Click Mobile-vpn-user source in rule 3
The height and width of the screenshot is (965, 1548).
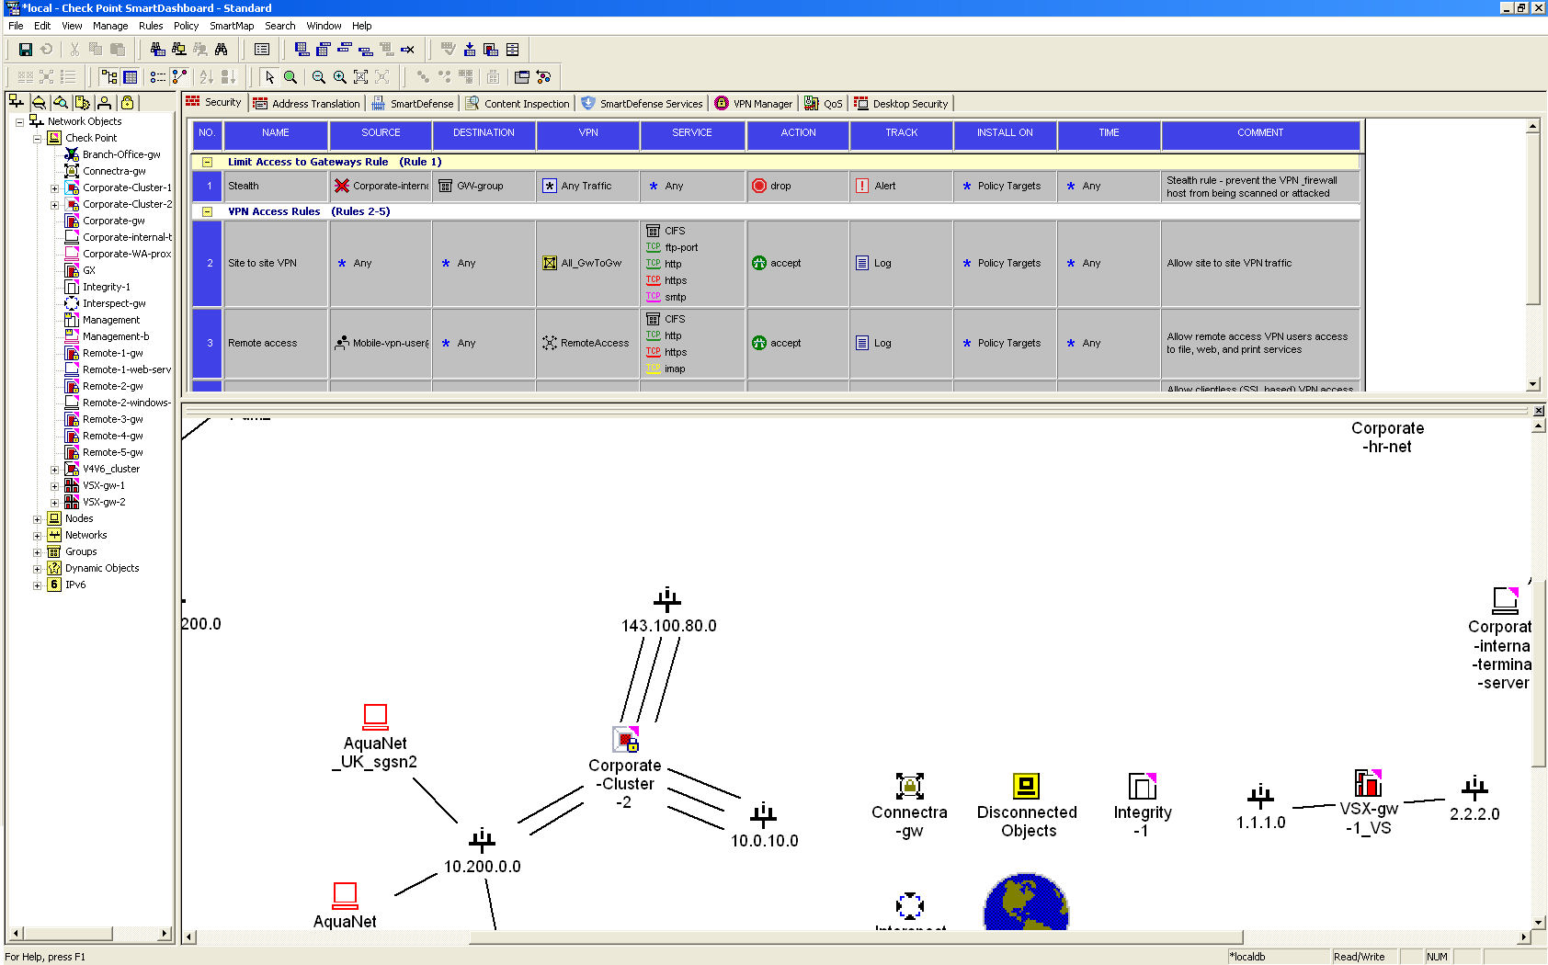pos(381,343)
